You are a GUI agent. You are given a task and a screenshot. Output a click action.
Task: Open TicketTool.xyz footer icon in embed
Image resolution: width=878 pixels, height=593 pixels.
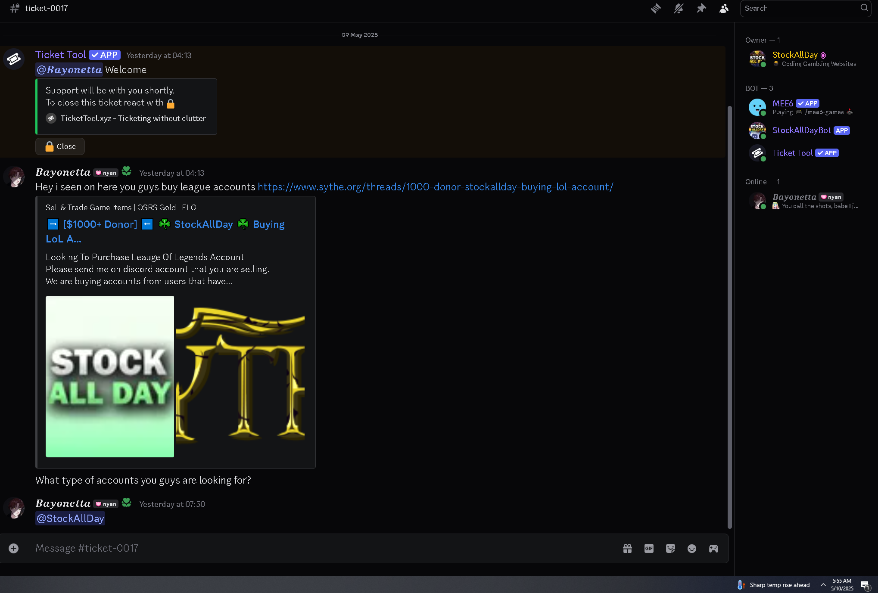coord(51,118)
